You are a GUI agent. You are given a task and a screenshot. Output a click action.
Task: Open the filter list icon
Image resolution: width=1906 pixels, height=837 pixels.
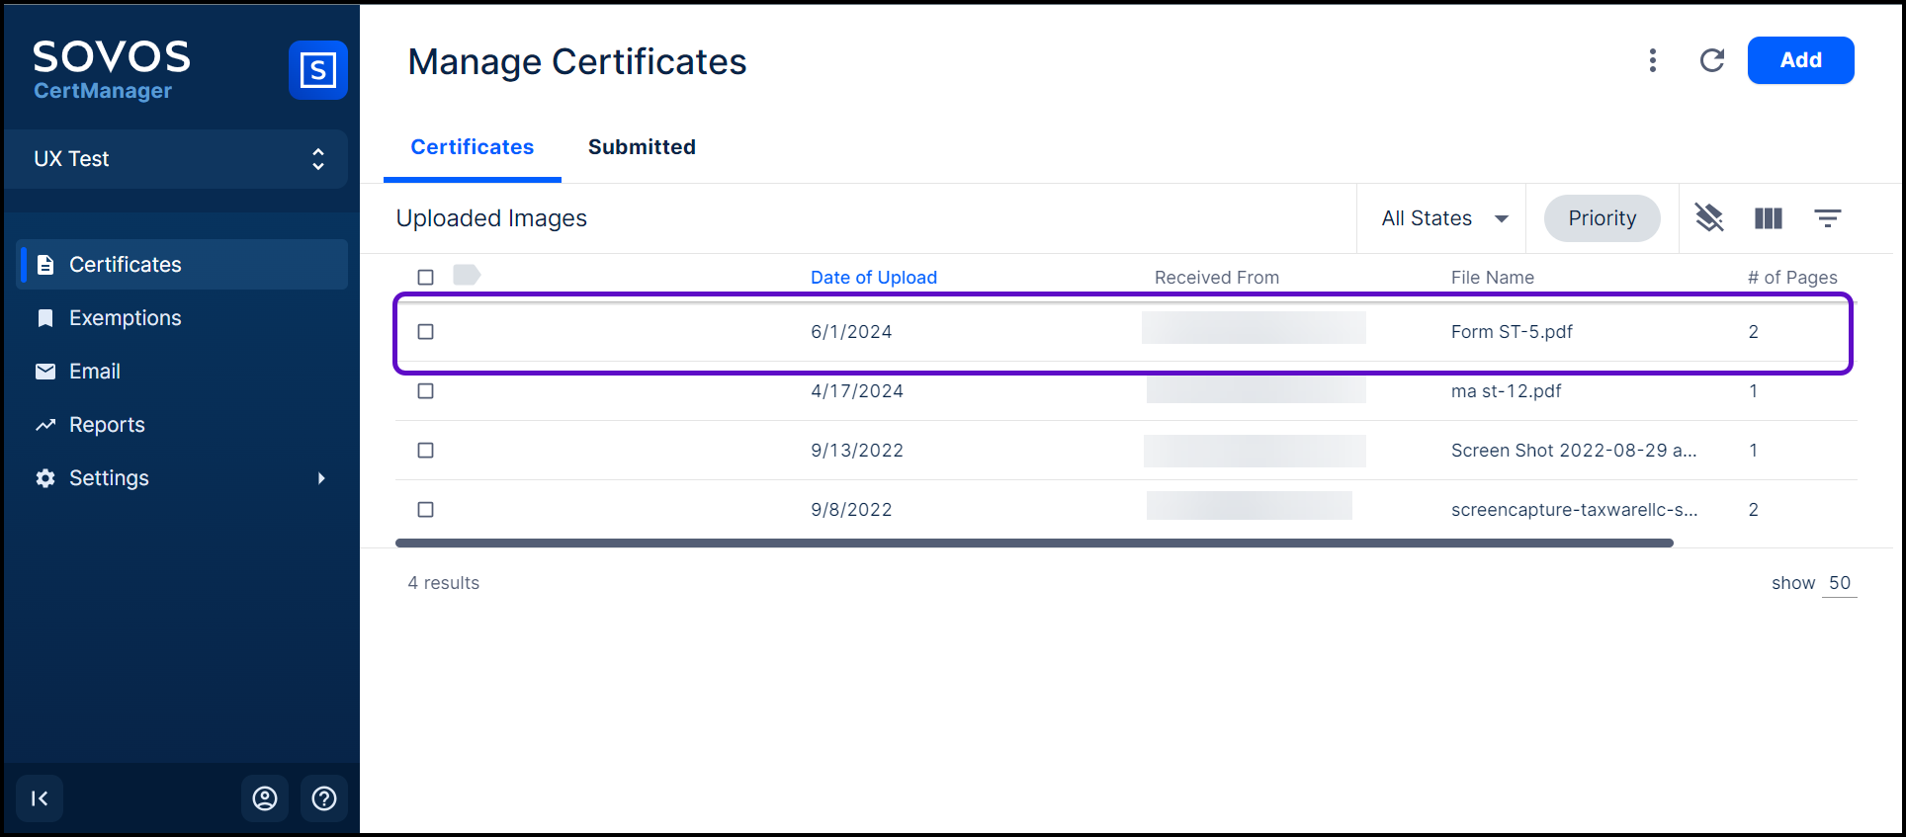pyautogui.click(x=1827, y=218)
